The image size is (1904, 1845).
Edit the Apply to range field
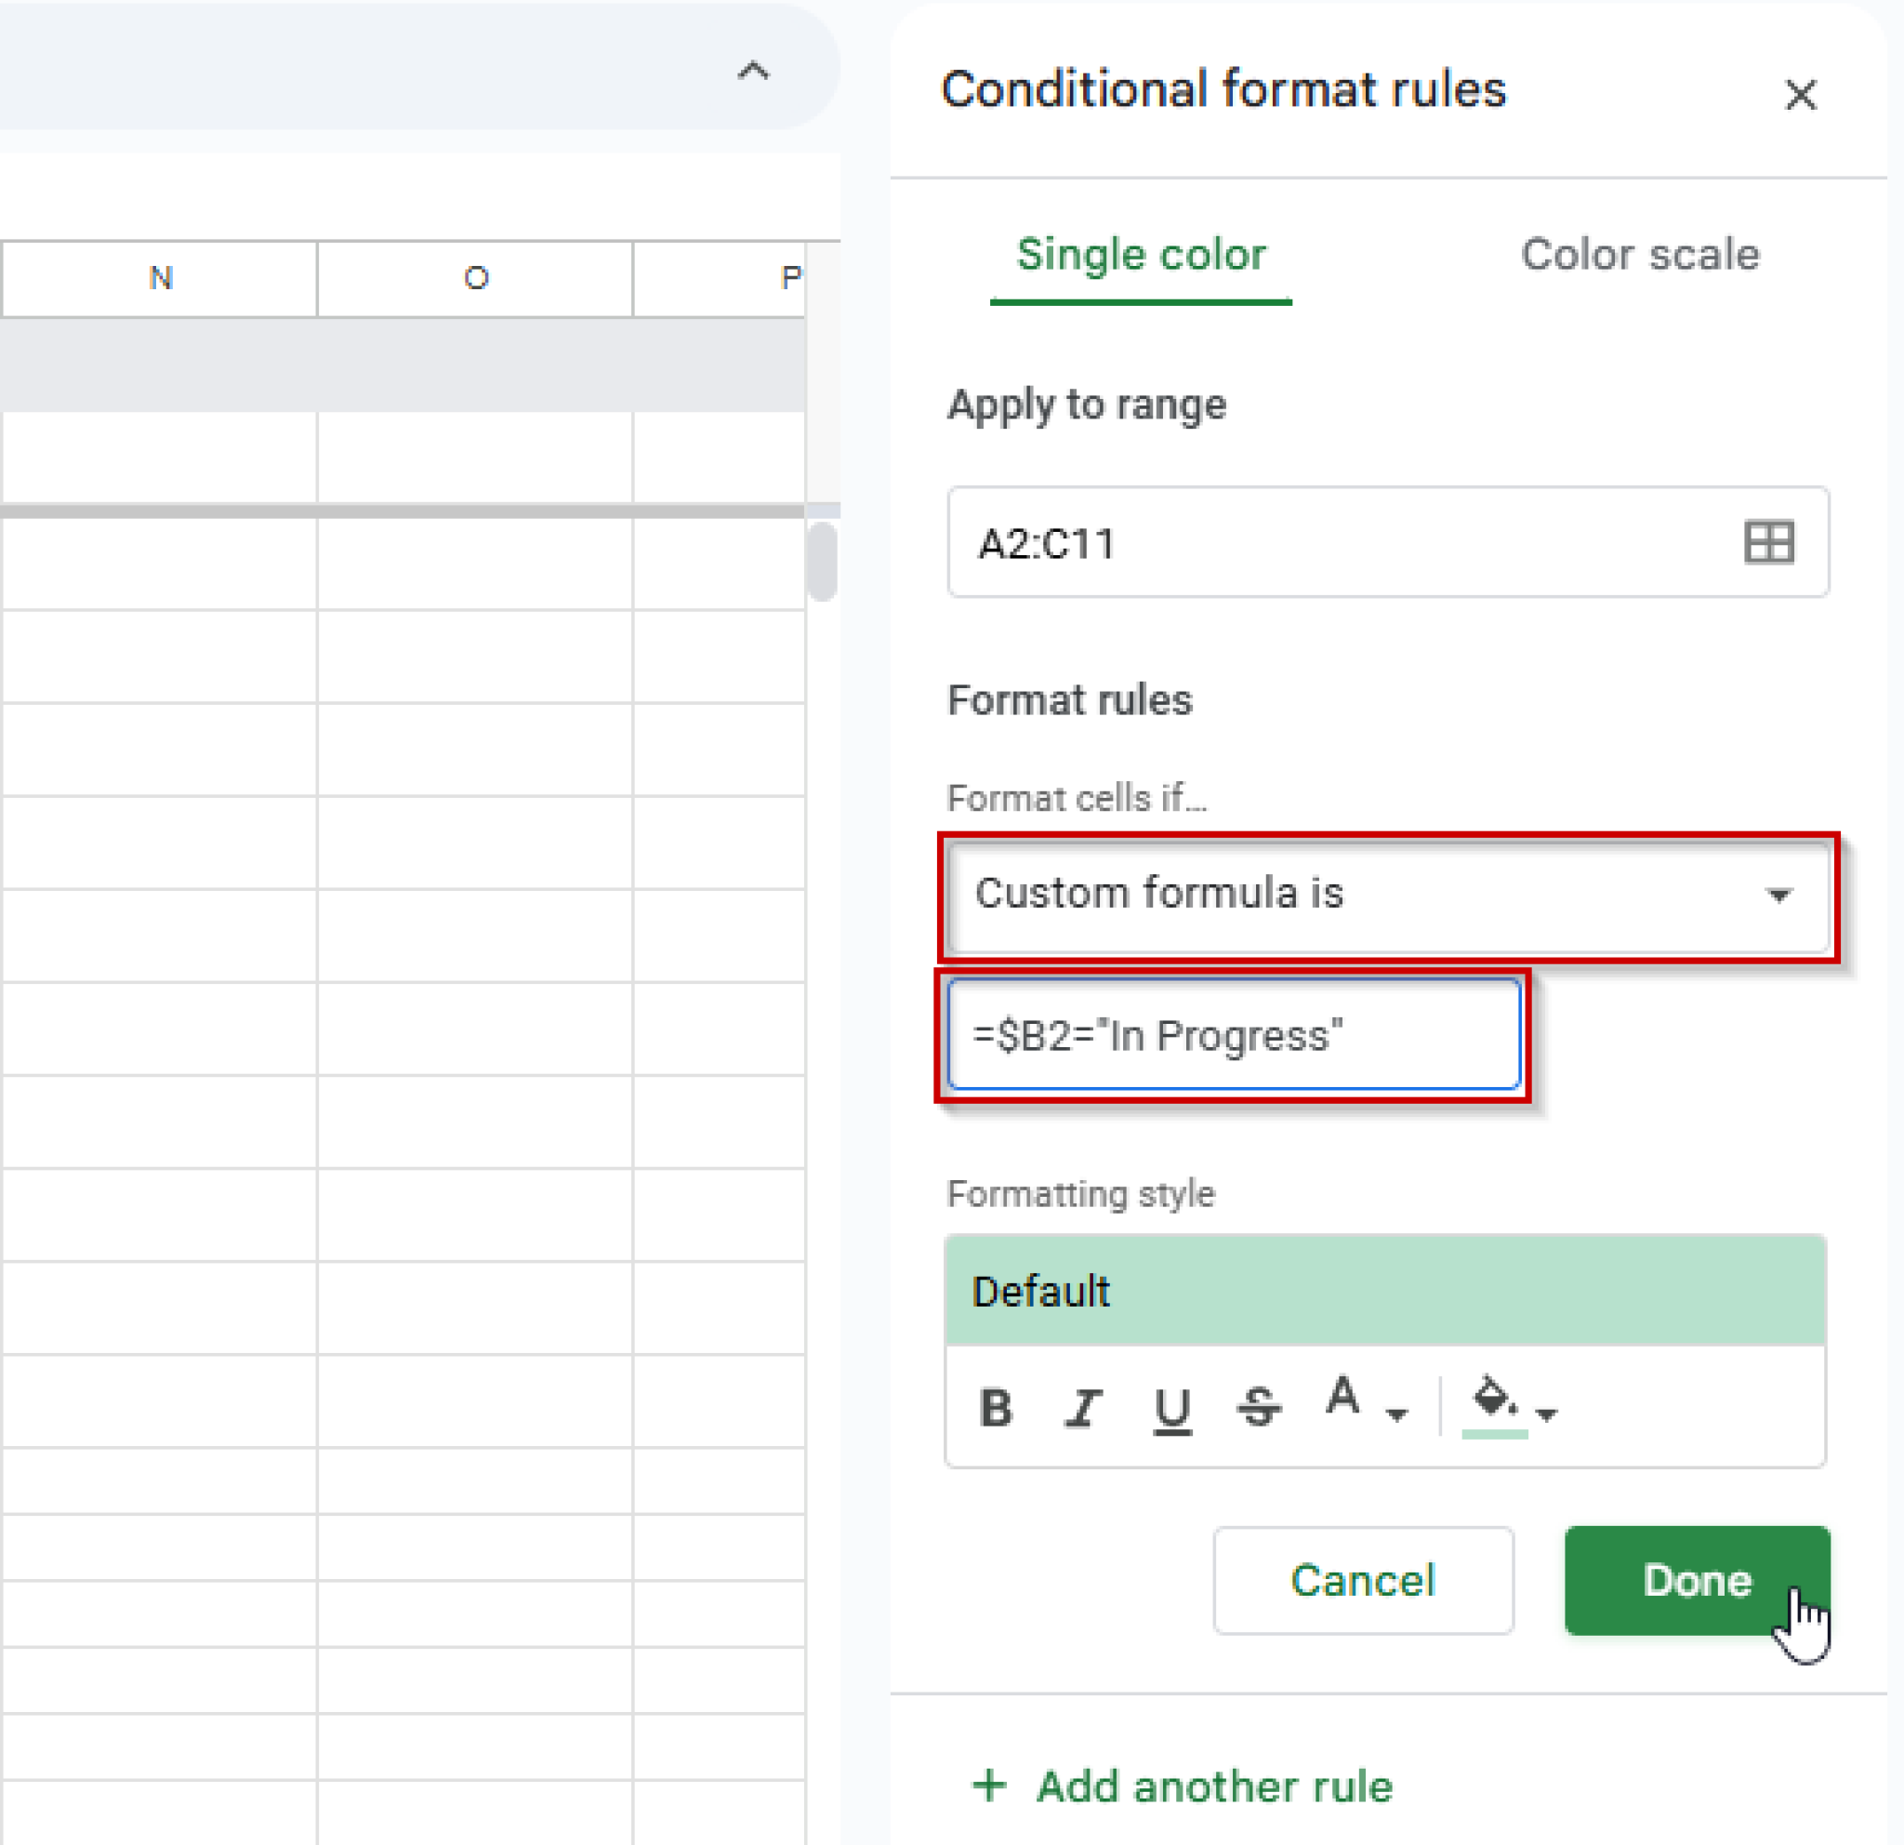coord(1263,544)
